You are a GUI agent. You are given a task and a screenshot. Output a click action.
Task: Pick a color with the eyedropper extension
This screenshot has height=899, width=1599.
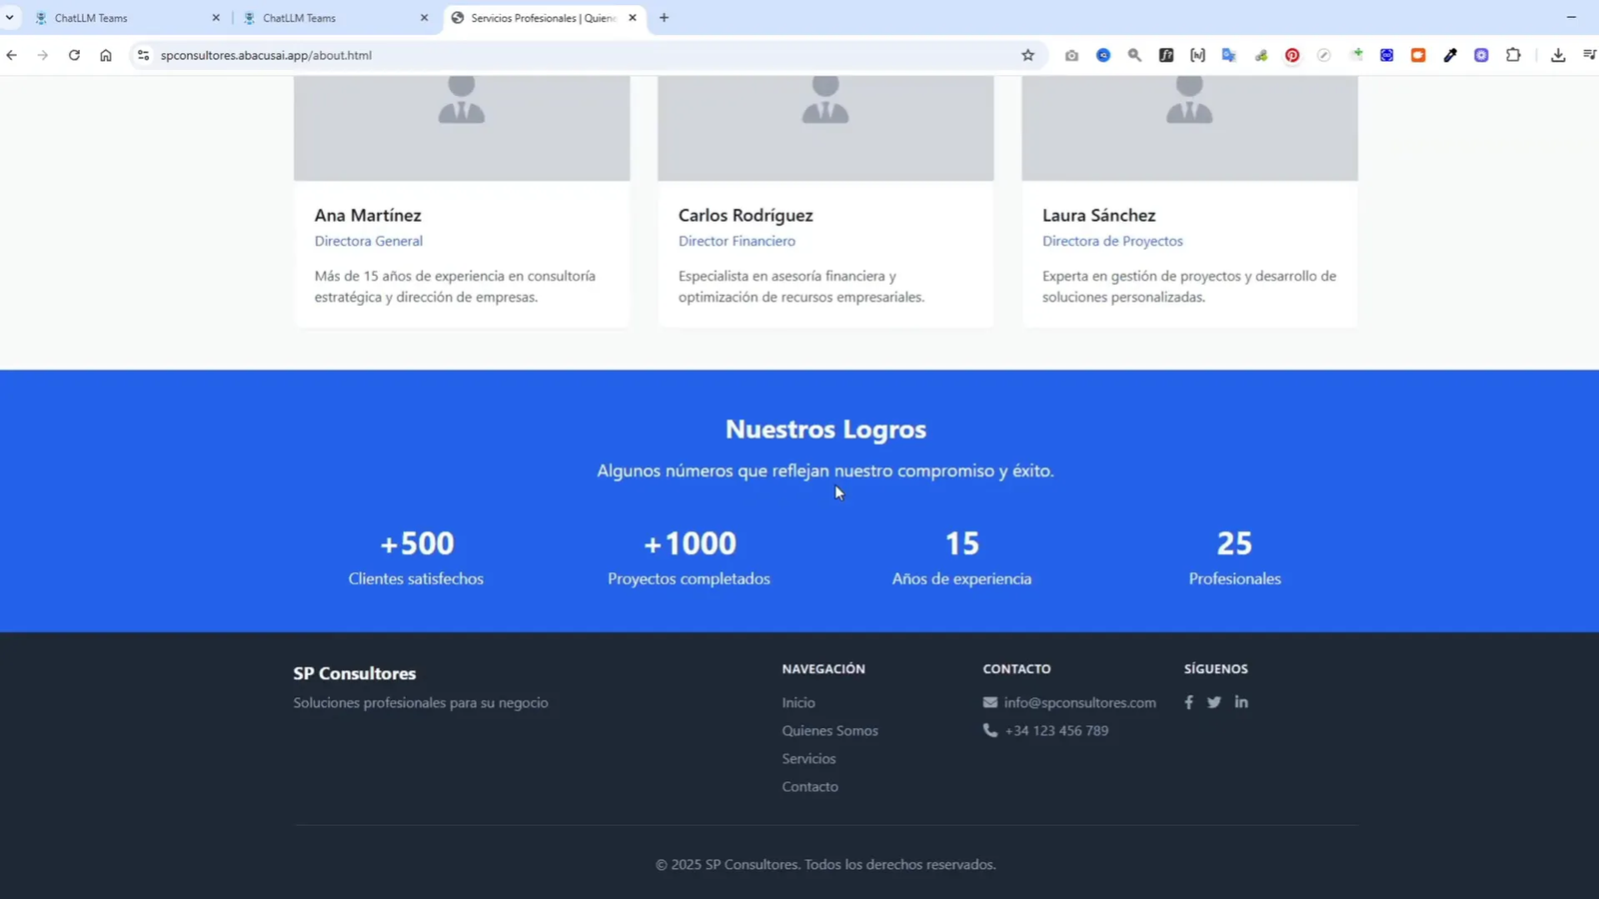tap(1450, 55)
